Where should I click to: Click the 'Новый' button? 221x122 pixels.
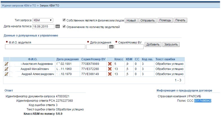click(x=131, y=20)
